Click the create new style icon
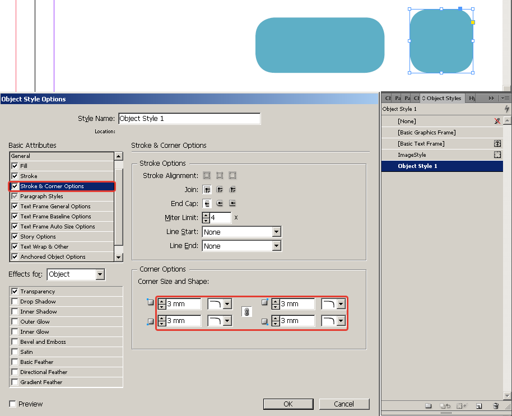The height and width of the screenshot is (416, 512). point(479,406)
